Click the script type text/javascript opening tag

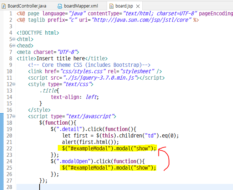(72, 116)
